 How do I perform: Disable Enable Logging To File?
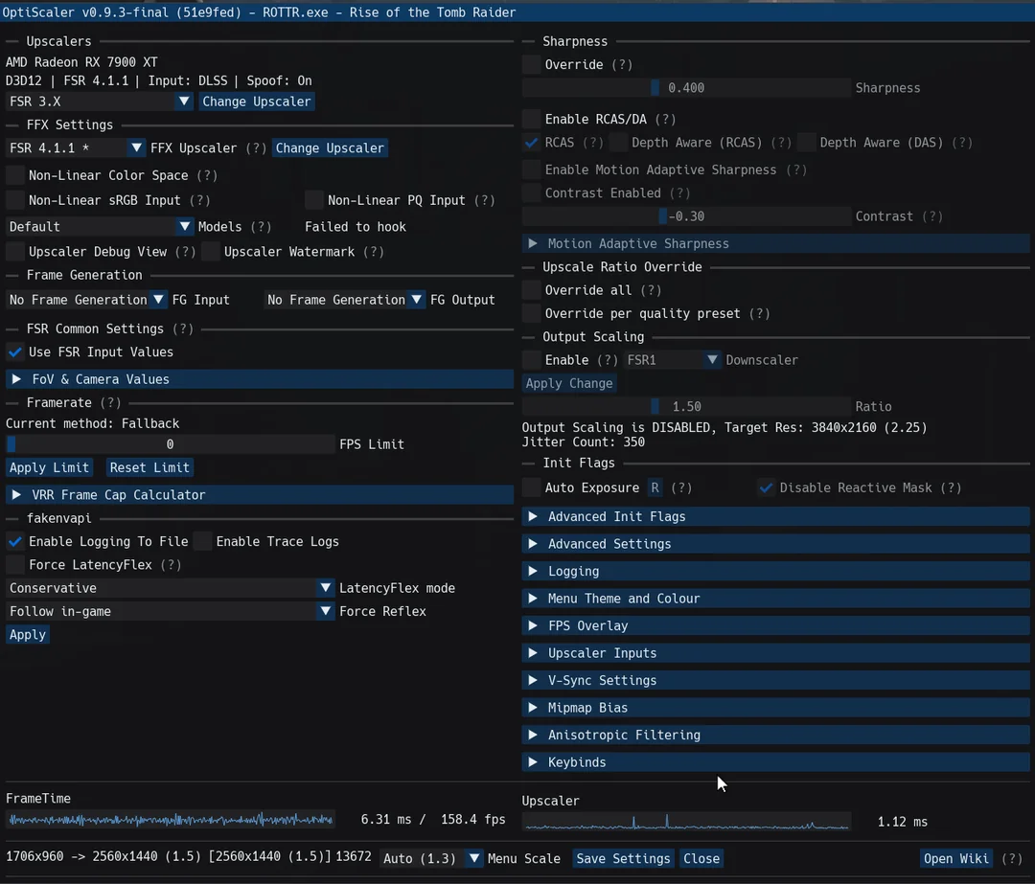coord(14,542)
